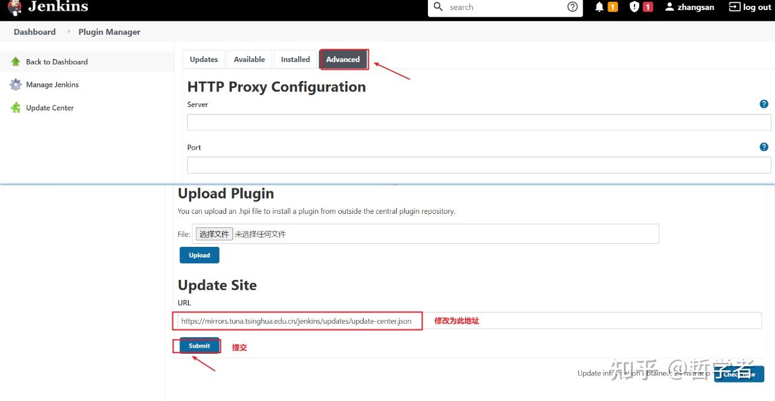The width and height of the screenshot is (775, 401).
Task: Click the Upload button under Upload Plugin
Action: coord(199,255)
